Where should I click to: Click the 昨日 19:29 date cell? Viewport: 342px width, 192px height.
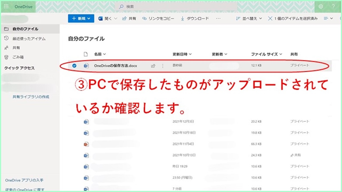click(180, 166)
